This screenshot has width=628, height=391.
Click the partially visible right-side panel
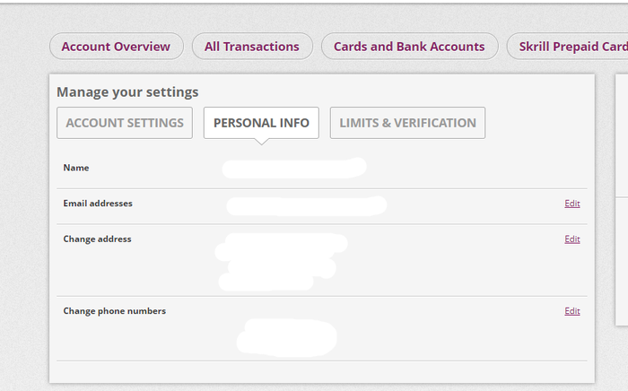[x=621, y=197]
